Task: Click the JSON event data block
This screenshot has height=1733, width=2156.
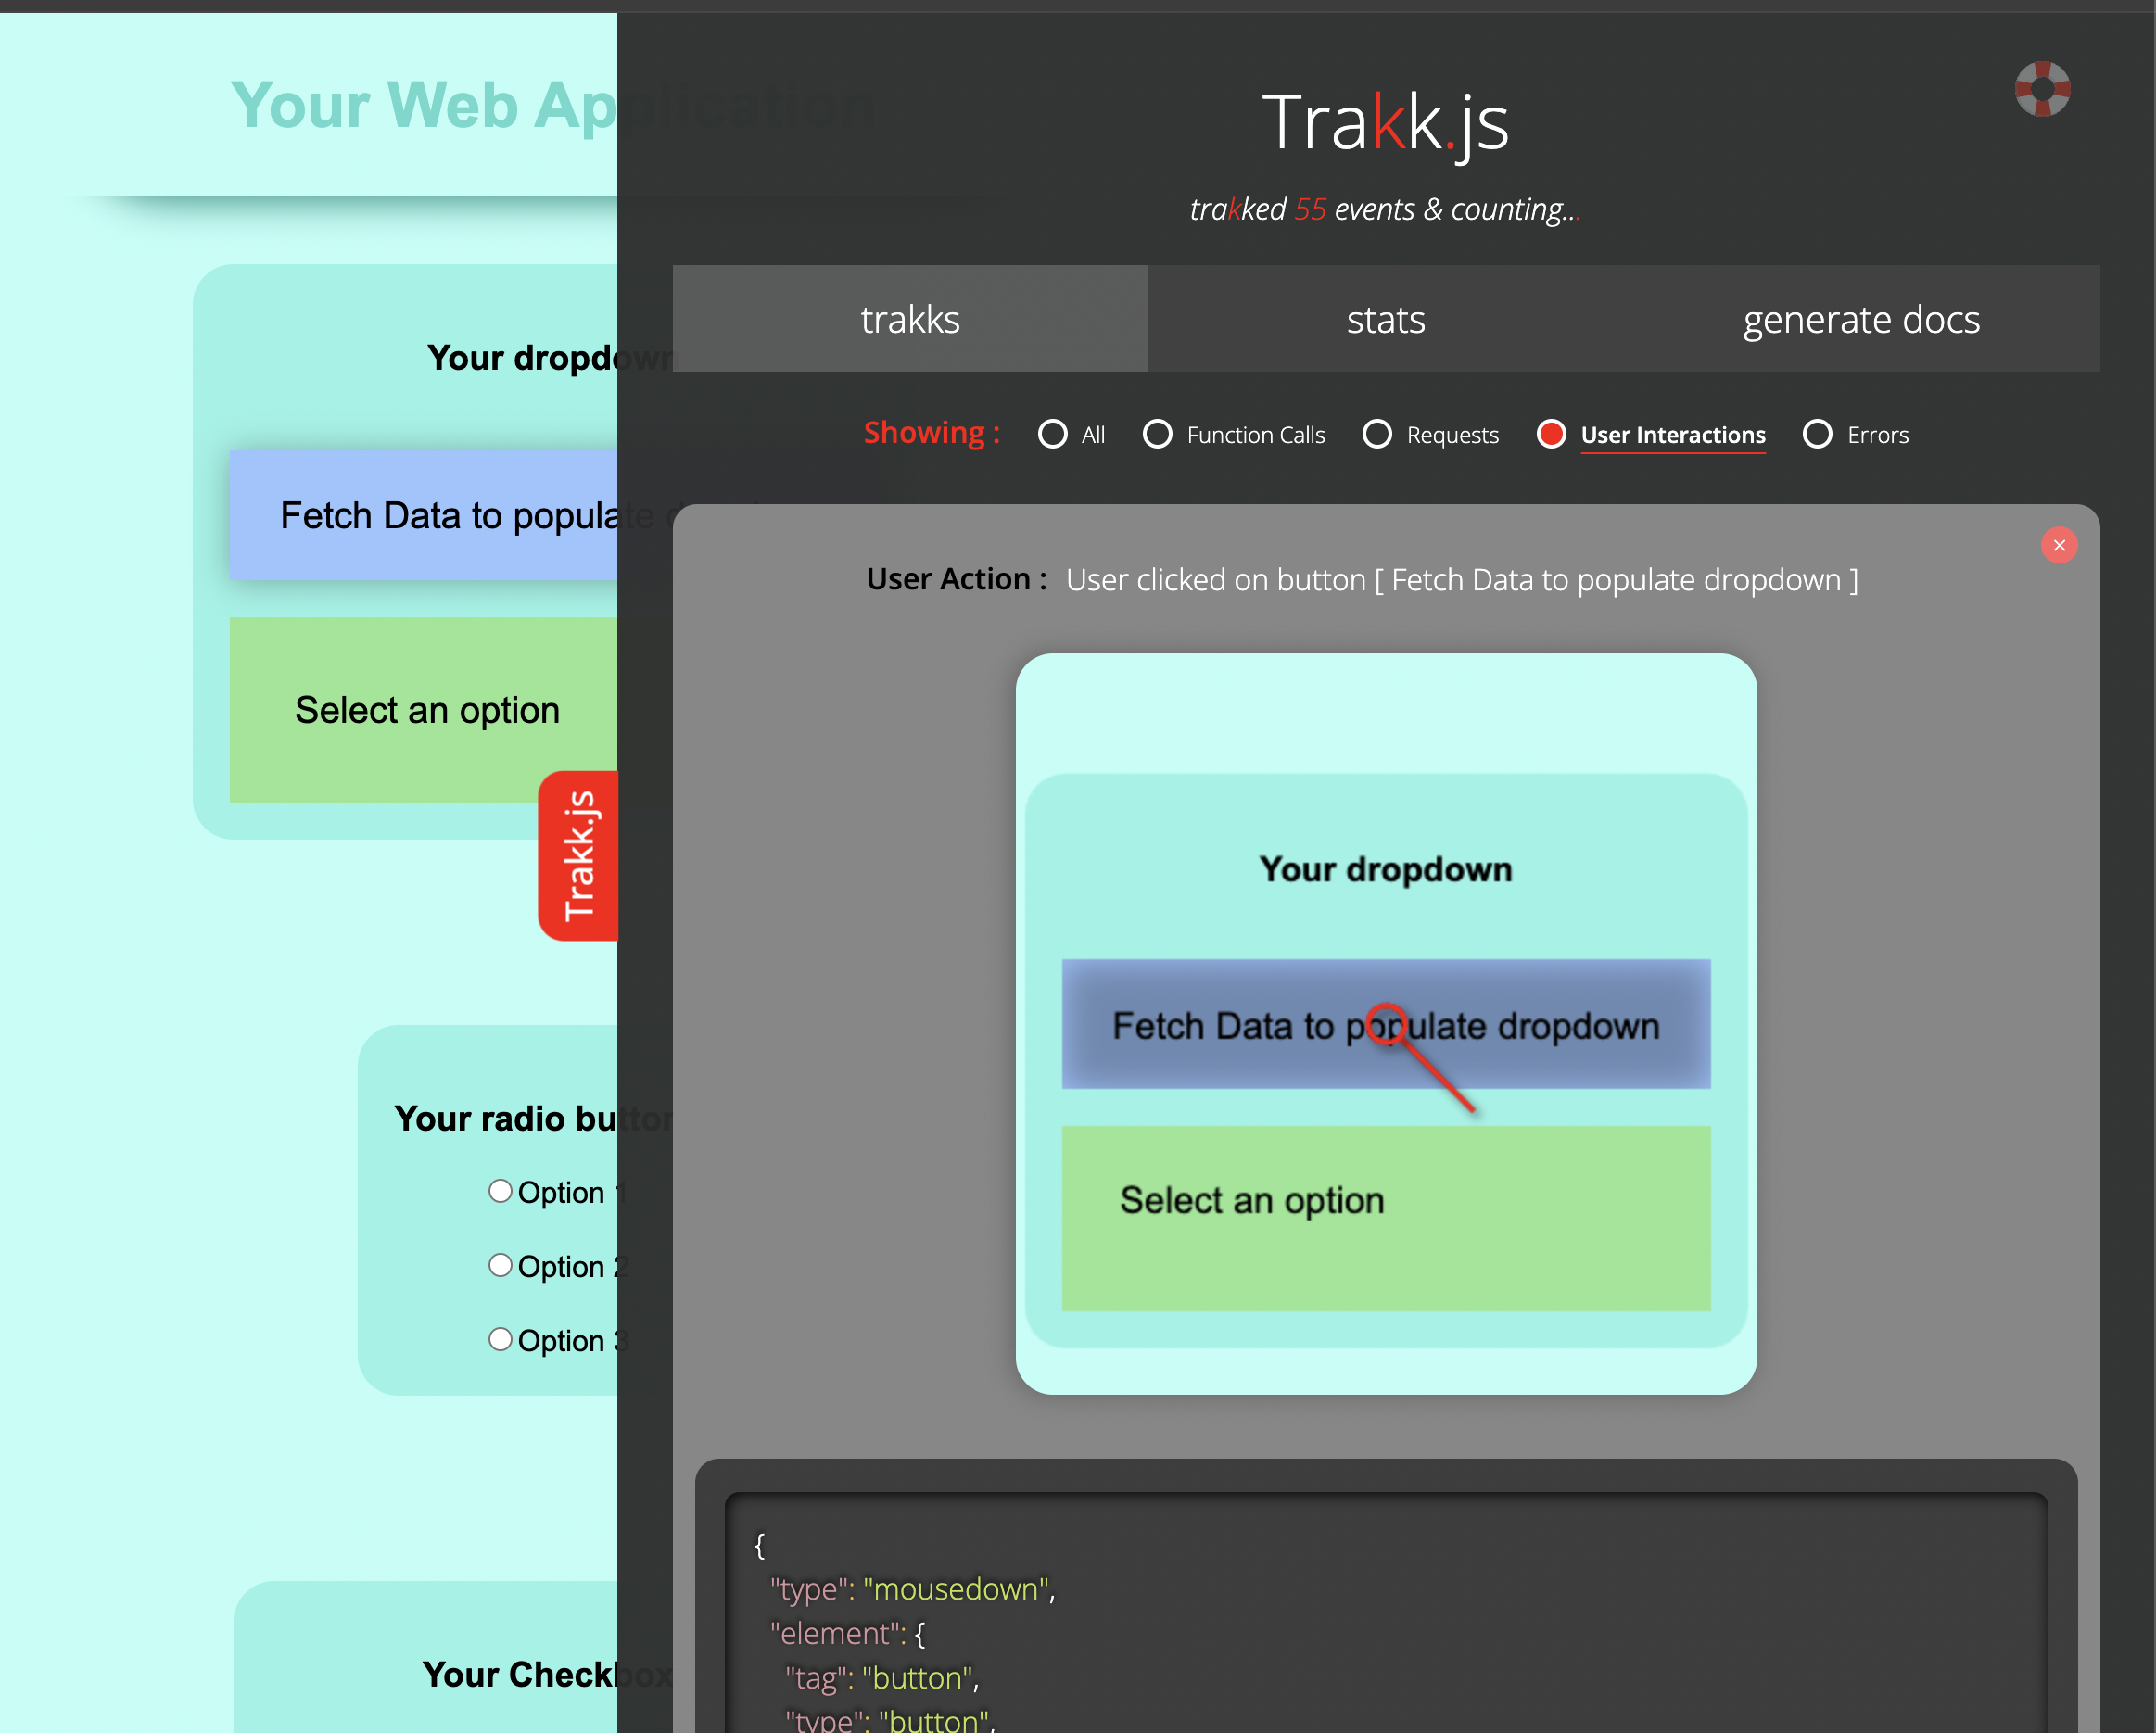Action: (x=1385, y=1620)
